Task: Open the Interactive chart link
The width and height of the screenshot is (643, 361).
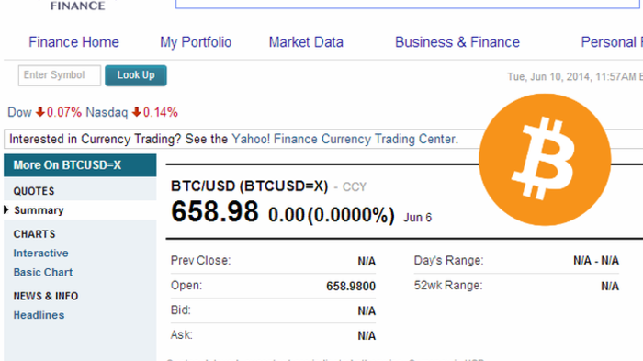Action: (40, 254)
